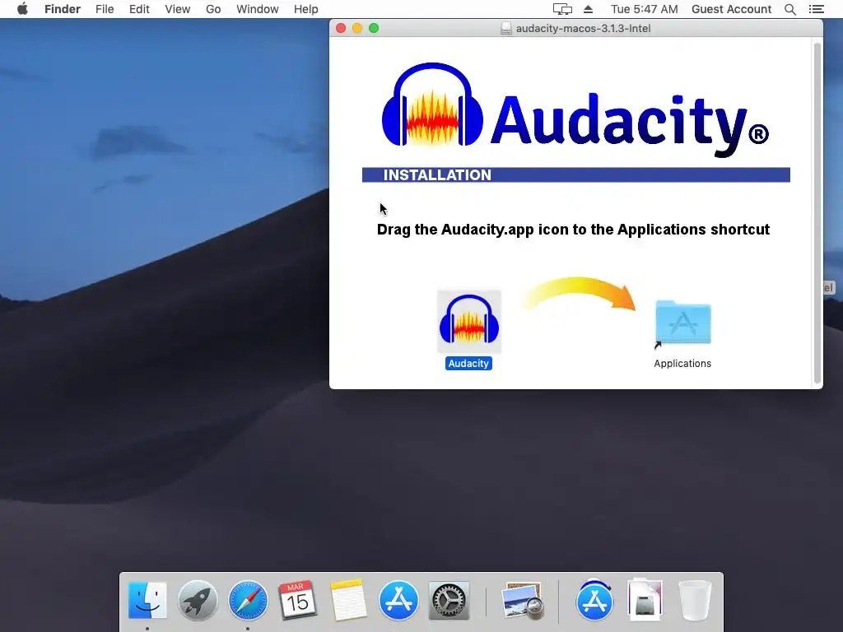This screenshot has width=843, height=632.
Task: Open the Window menu
Action: click(x=258, y=9)
